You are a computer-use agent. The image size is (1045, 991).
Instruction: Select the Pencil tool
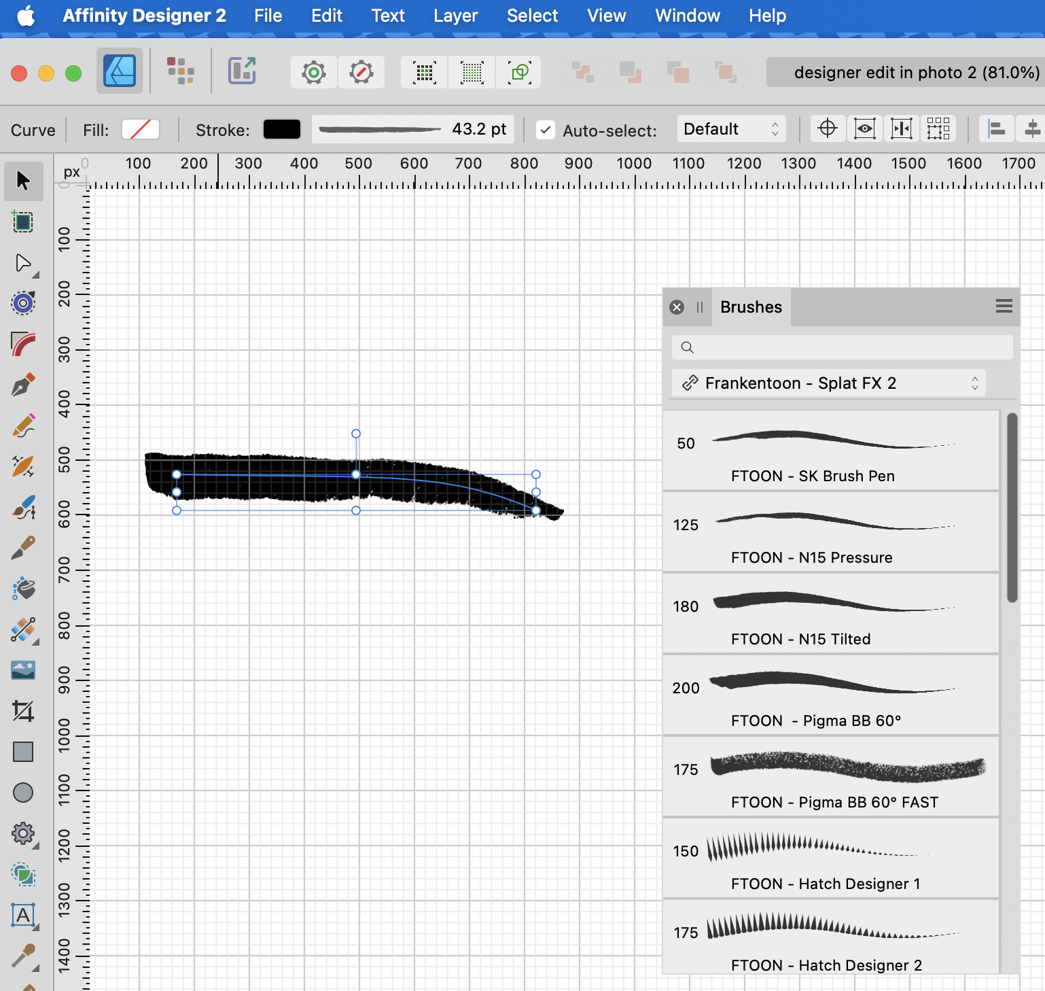point(23,426)
